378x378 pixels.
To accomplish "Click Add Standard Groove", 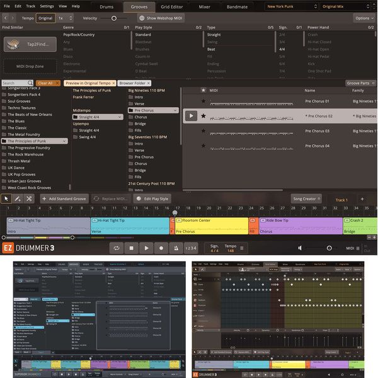I will pyautogui.click(x=64, y=199).
